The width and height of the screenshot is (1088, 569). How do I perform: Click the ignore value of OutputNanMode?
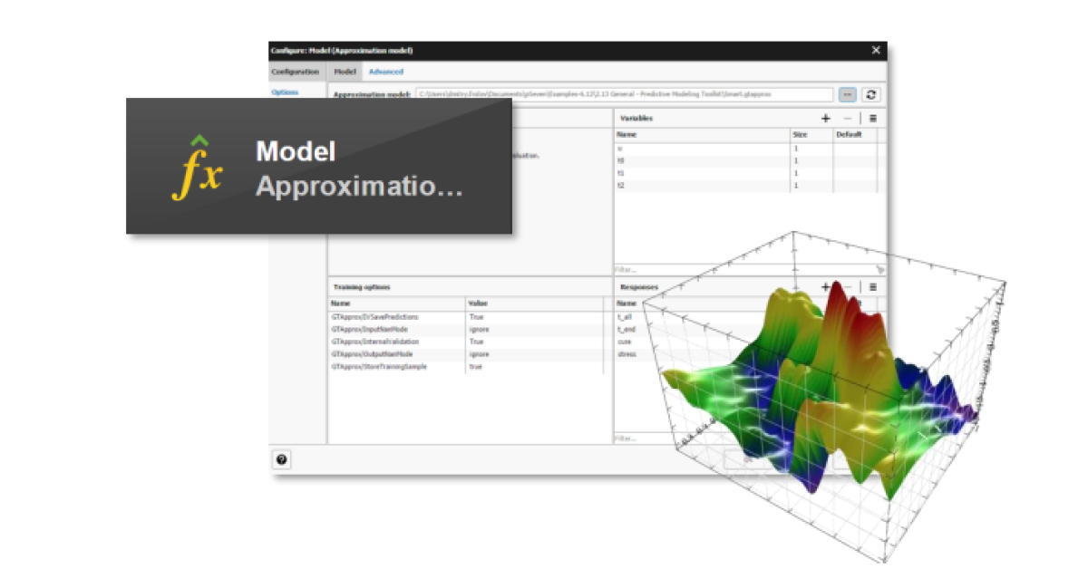(479, 354)
